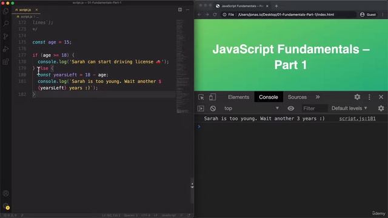Image resolution: width=388 pixels, height=218 pixels.
Task: Click 'const yearsLeft = 18 - age;' line
Action: point(73,75)
